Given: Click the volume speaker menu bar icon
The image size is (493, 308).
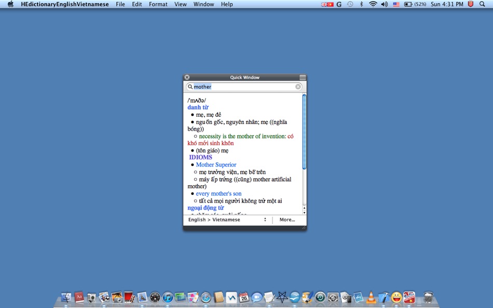Looking at the screenshot, I should [x=384, y=4].
